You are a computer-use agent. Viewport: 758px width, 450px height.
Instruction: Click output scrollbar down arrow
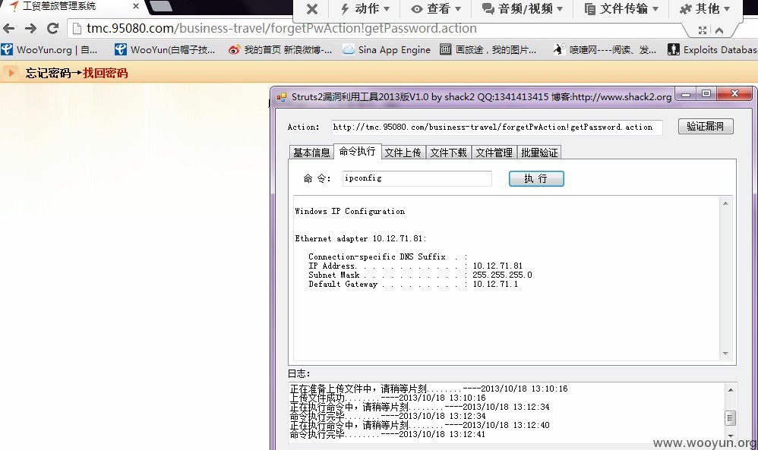(x=725, y=354)
